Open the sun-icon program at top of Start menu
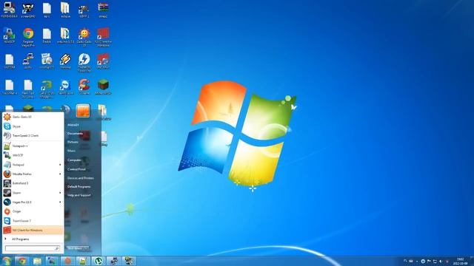Image resolution: width=474 pixels, height=266 pixels. click(33, 117)
